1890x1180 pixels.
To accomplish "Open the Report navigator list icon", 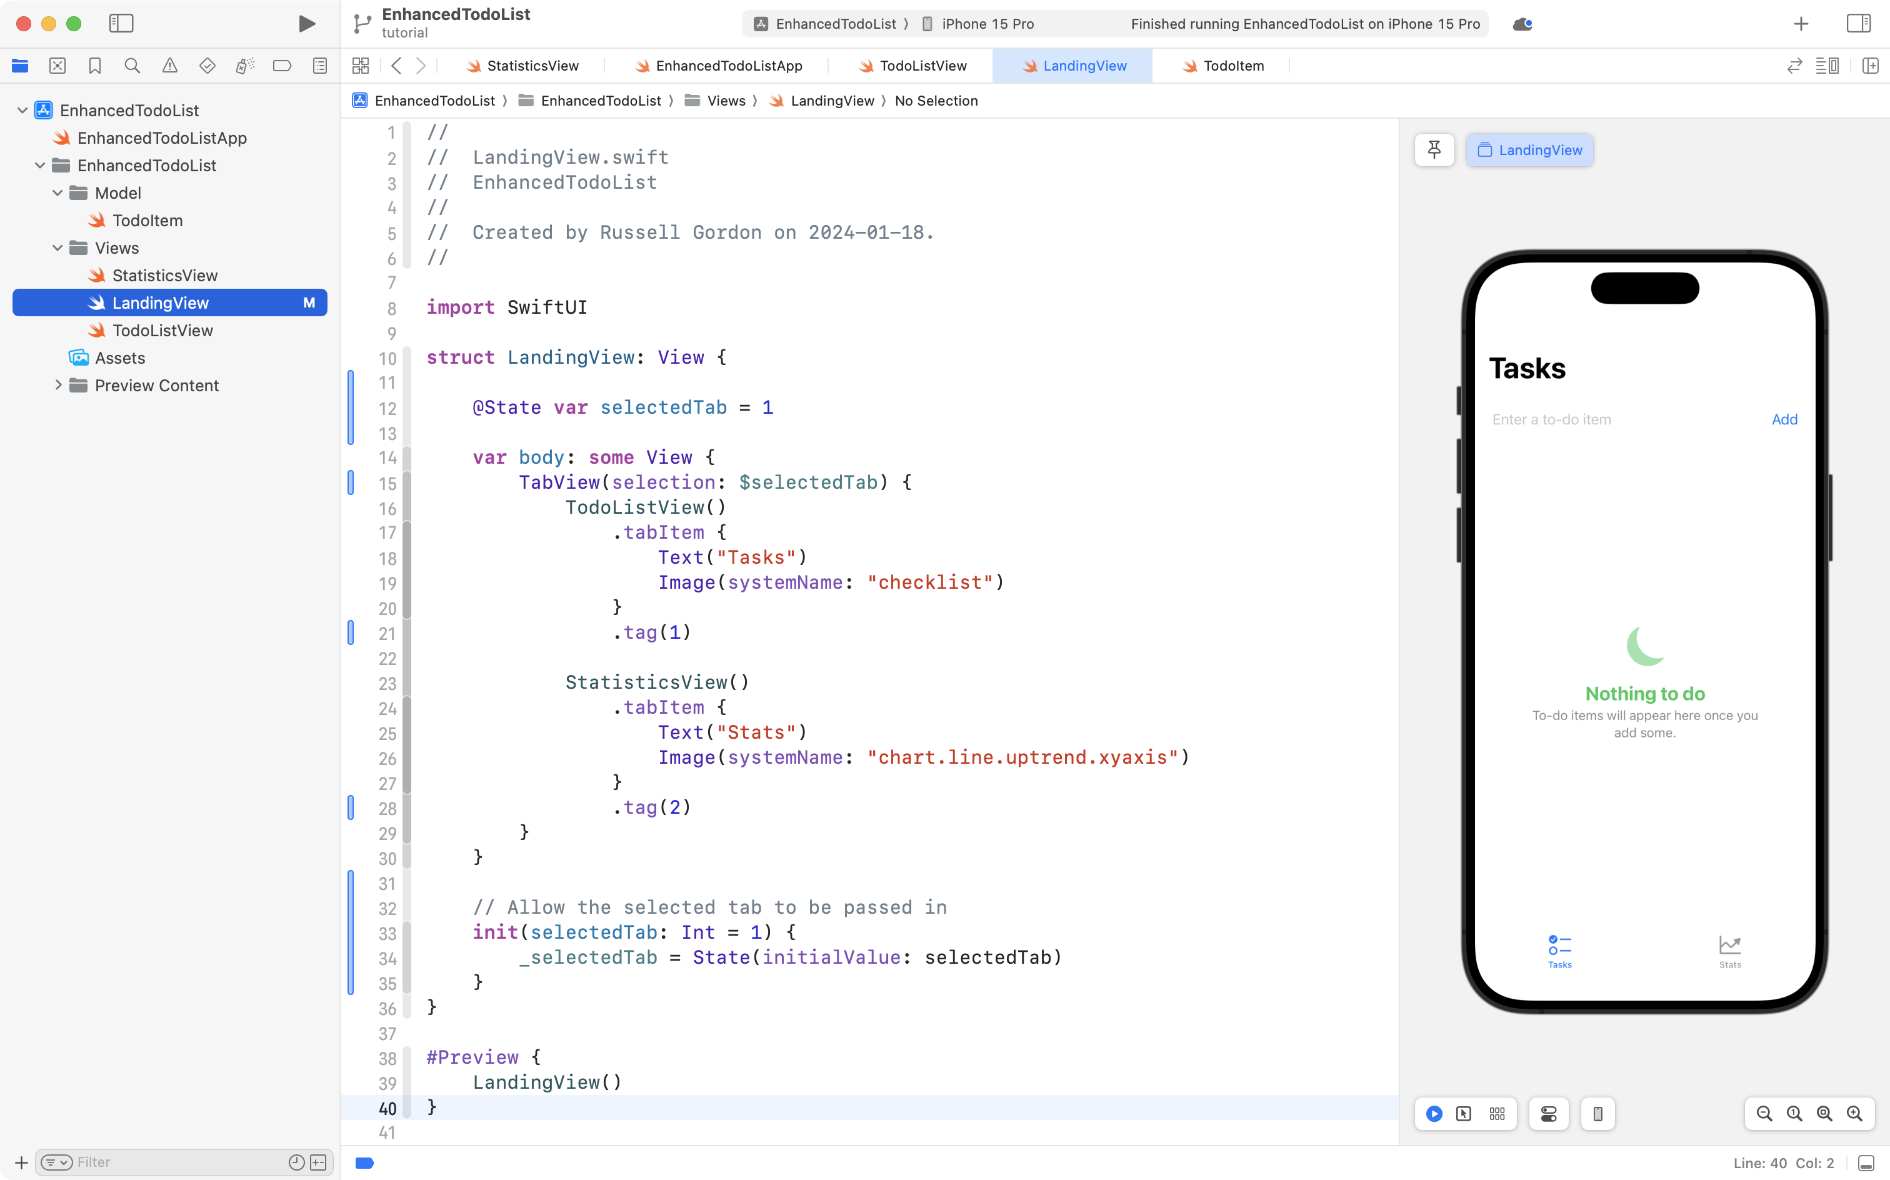I will click(x=320, y=66).
